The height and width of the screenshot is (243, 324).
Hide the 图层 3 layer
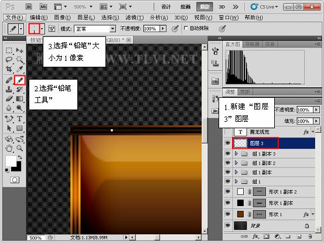(x=228, y=143)
